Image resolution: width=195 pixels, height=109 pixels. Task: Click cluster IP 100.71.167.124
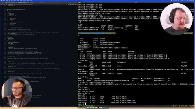tap(108, 73)
